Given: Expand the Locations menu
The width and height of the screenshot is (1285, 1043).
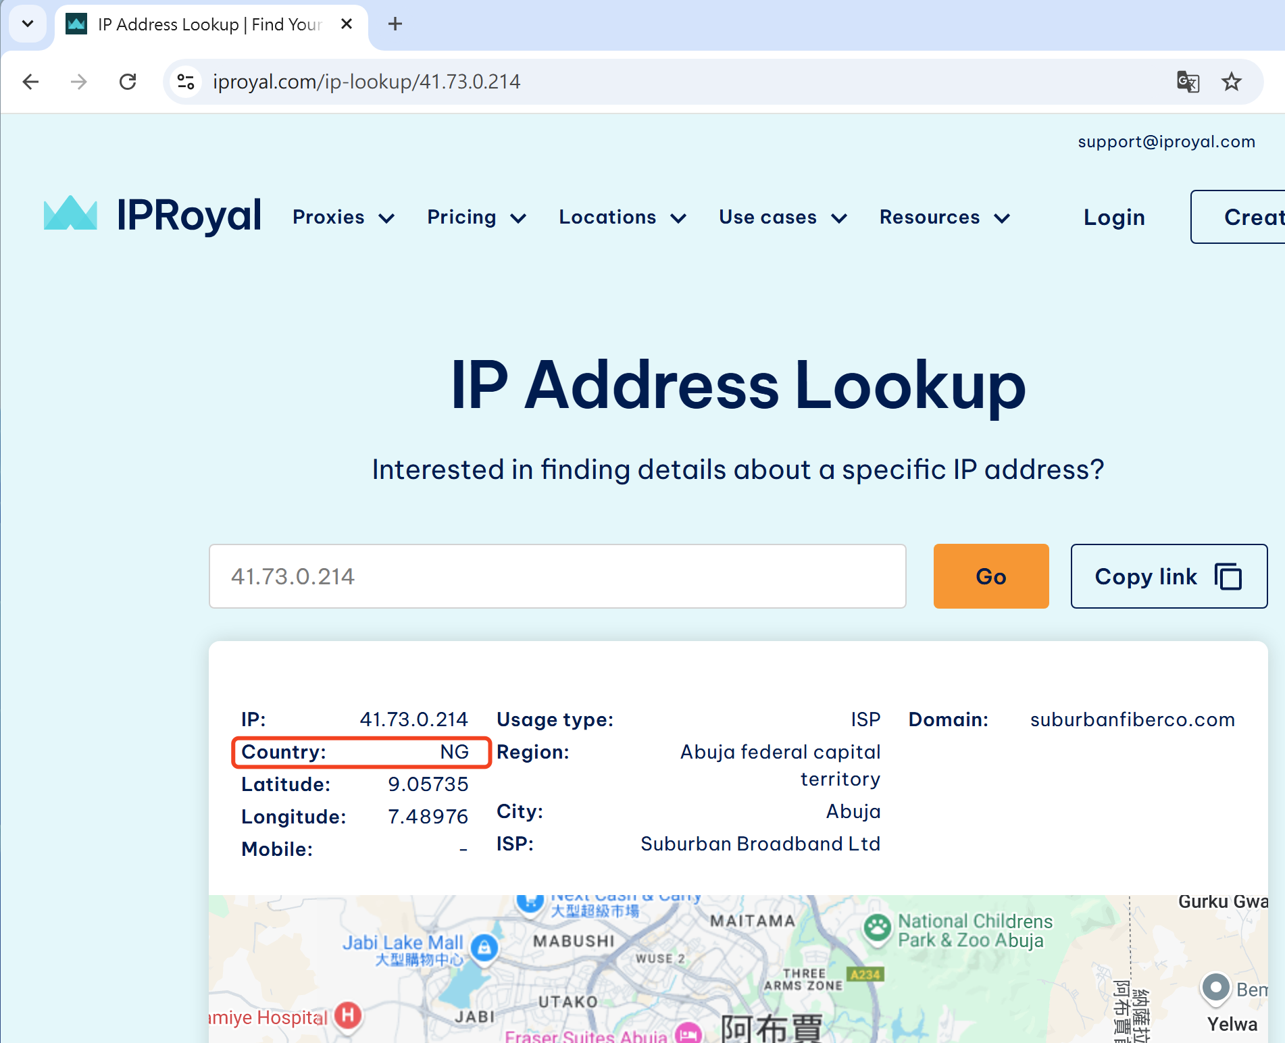Looking at the screenshot, I should click(x=622, y=218).
